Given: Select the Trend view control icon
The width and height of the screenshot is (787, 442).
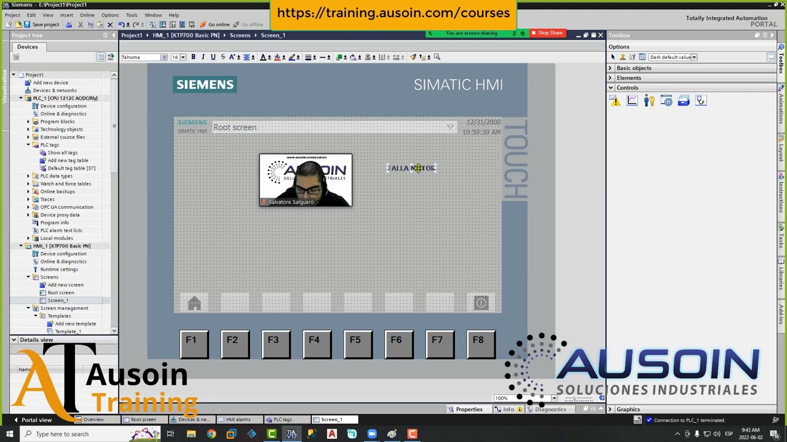Looking at the screenshot, I should (632, 101).
